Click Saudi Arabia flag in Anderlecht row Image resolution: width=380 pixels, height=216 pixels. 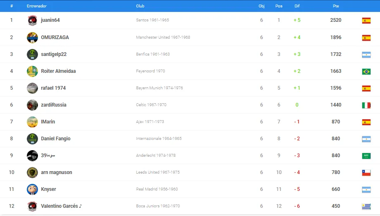366,156
